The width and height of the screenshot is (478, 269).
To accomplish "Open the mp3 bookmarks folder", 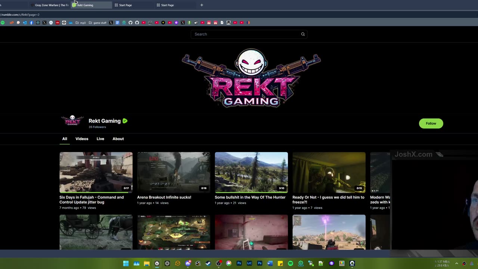I will [x=80, y=22].
